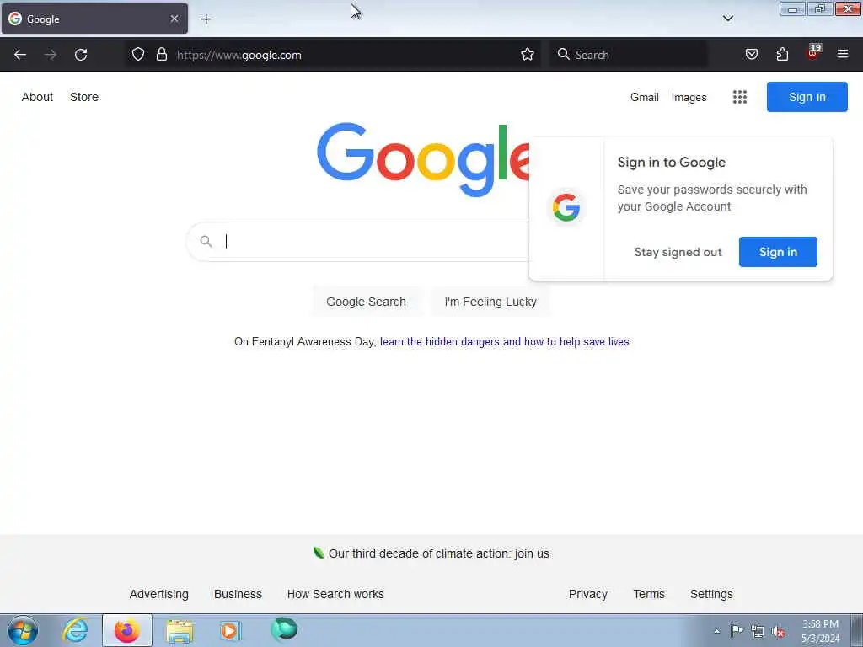
Task: Open How Search works link
Action: tap(335, 594)
